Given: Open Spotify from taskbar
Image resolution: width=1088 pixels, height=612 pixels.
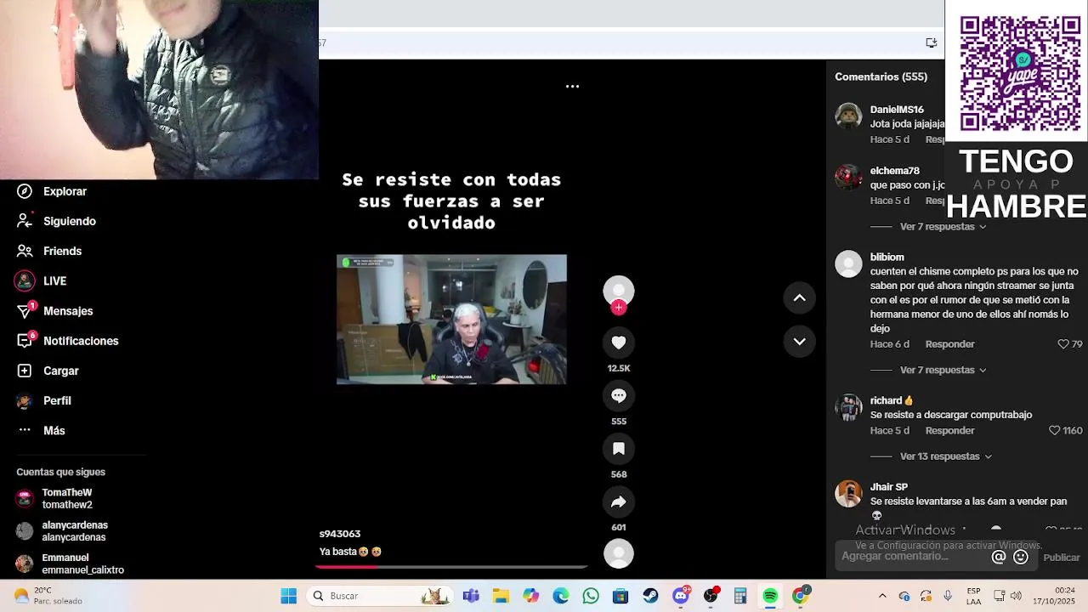Looking at the screenshot, I should 770,596.
